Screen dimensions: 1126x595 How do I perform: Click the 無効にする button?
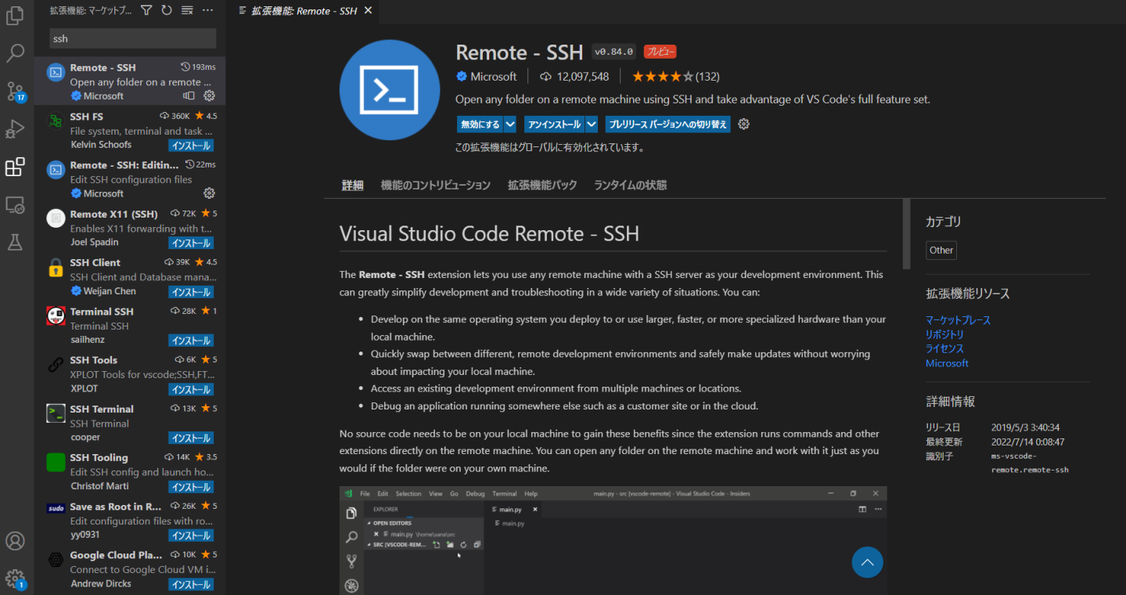tap(480, 124)
